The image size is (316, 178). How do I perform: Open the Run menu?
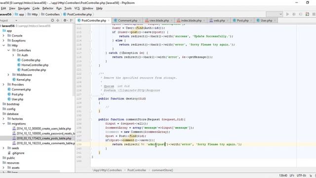coord(59,8)
